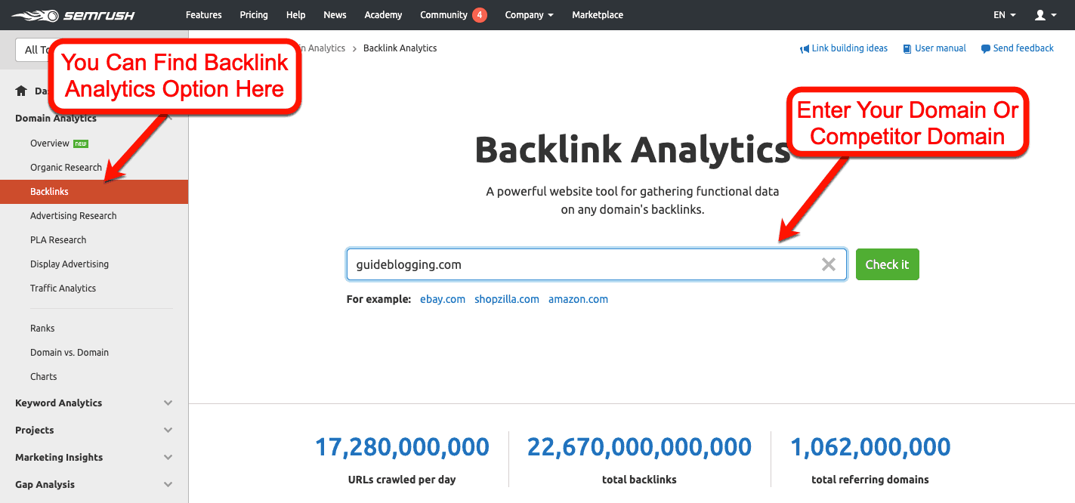Expand the Gap Analysis section
Screen dimensions: 1075x503
[x=94, y=484]
